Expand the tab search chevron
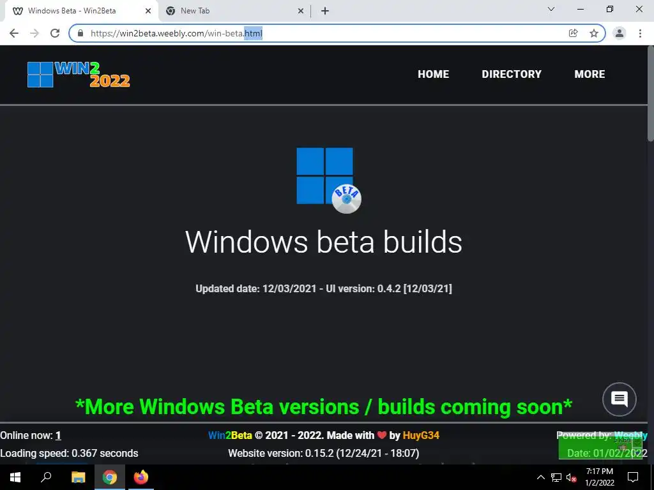 551,9
